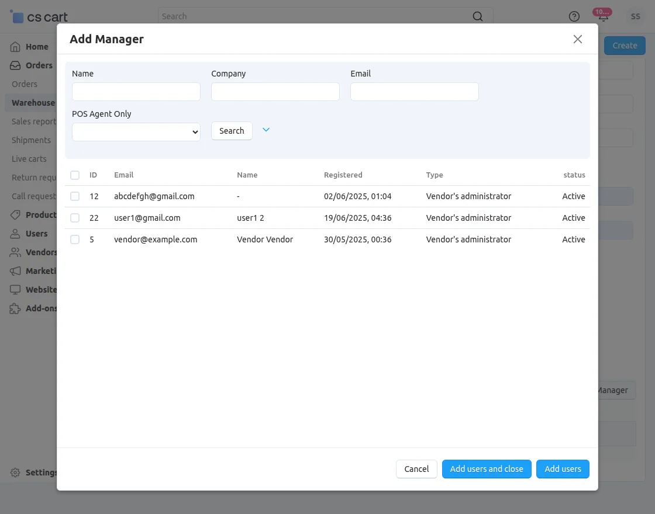This screenshot has width=655, height=514.
Task: Click the Add users and close button
Action: (487, 468)
